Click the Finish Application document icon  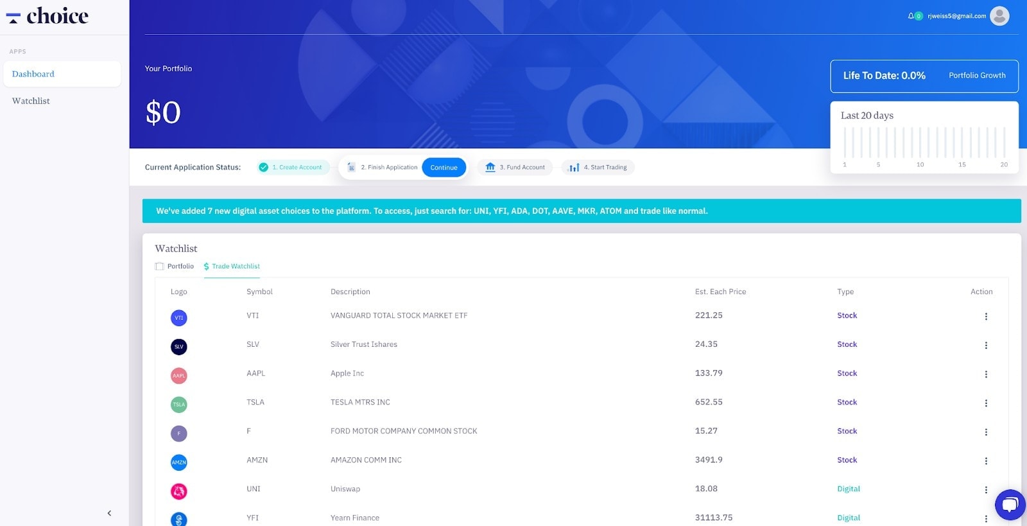click(x=351, y=168)
